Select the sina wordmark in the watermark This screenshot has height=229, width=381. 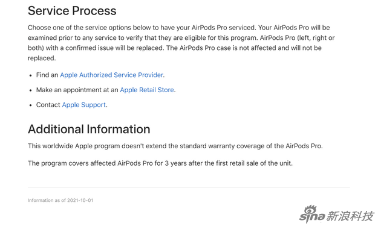tap(312, 216)
